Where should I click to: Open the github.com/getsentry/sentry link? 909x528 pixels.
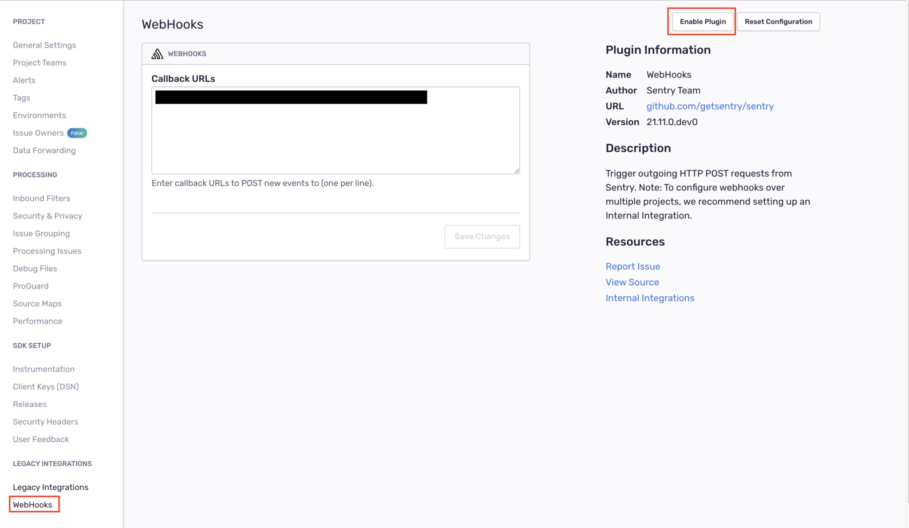click(710, 106)
